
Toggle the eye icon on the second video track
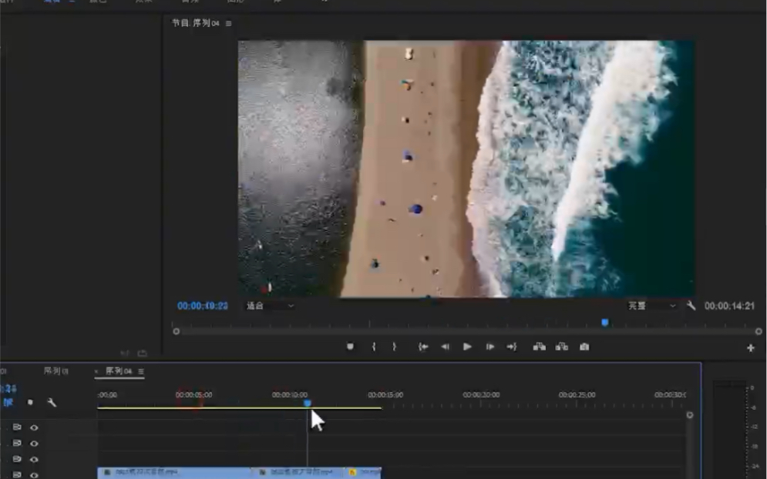[34, 444]
